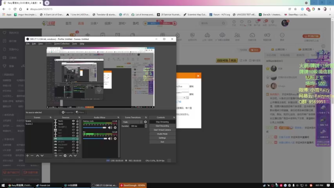This screenshot has width=334, height=188.
Task: Toggle visibility of Cam source
Action: 73,130
